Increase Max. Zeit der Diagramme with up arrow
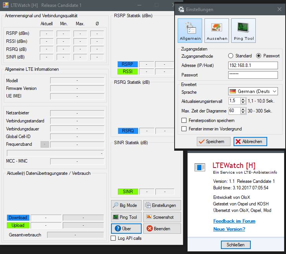The image size is (286, 254). coord(243,109)
